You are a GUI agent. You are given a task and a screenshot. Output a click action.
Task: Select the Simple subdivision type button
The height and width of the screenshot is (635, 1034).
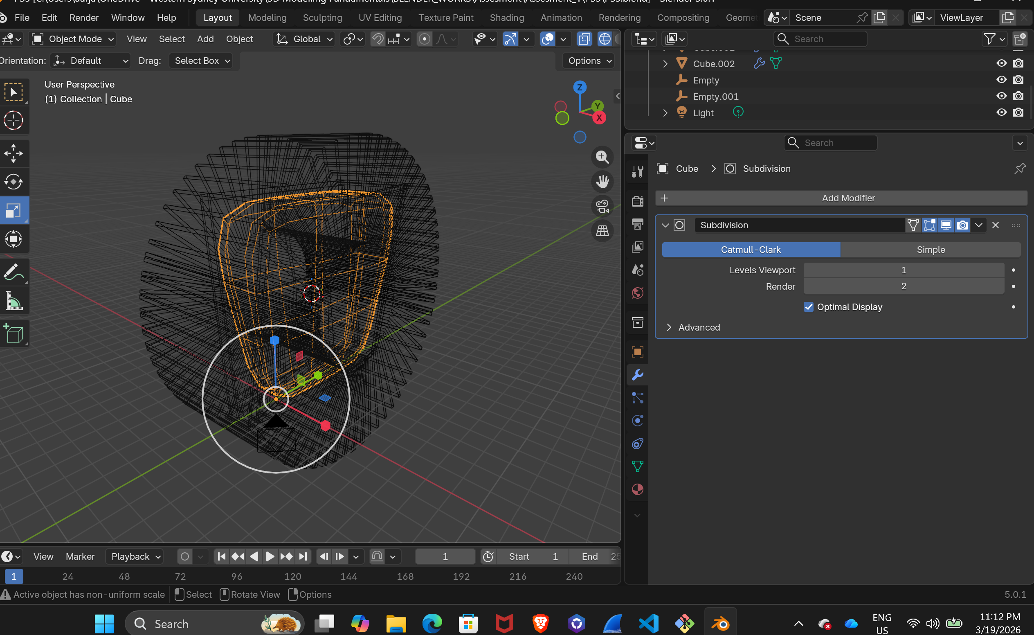(x=930, y=250)
